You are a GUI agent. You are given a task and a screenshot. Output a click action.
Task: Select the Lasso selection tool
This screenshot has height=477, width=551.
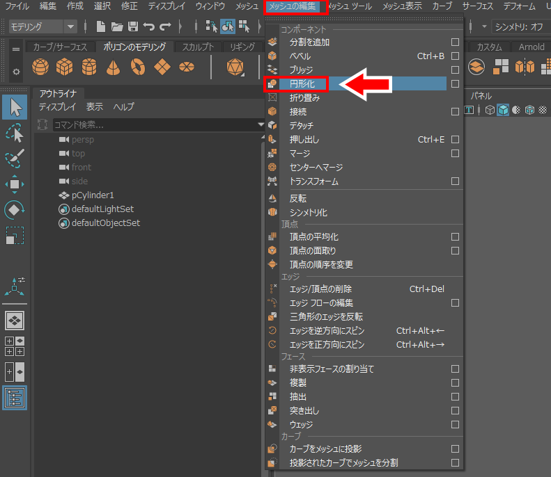[15, 133]
